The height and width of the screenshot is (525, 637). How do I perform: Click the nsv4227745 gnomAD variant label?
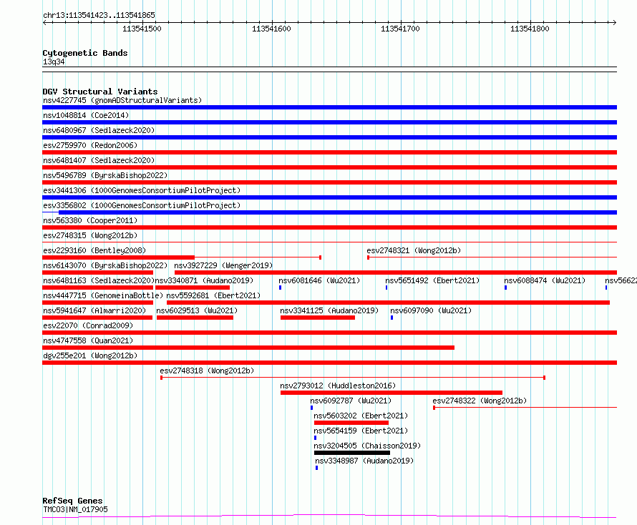(x=122, y=100)
